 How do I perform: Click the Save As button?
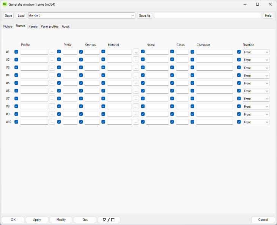145,16
